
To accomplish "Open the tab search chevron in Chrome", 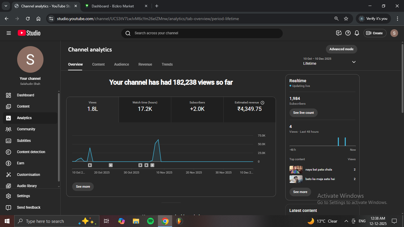I will [x=6, y=6].
